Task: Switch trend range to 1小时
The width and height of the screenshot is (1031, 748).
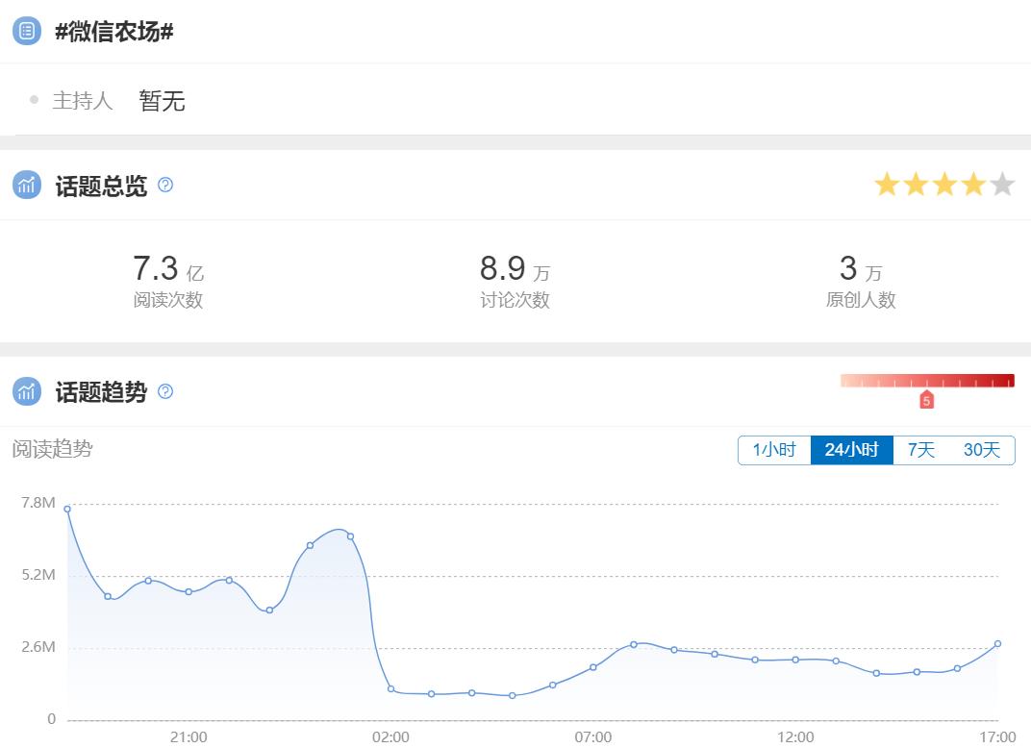Action: 774,450
